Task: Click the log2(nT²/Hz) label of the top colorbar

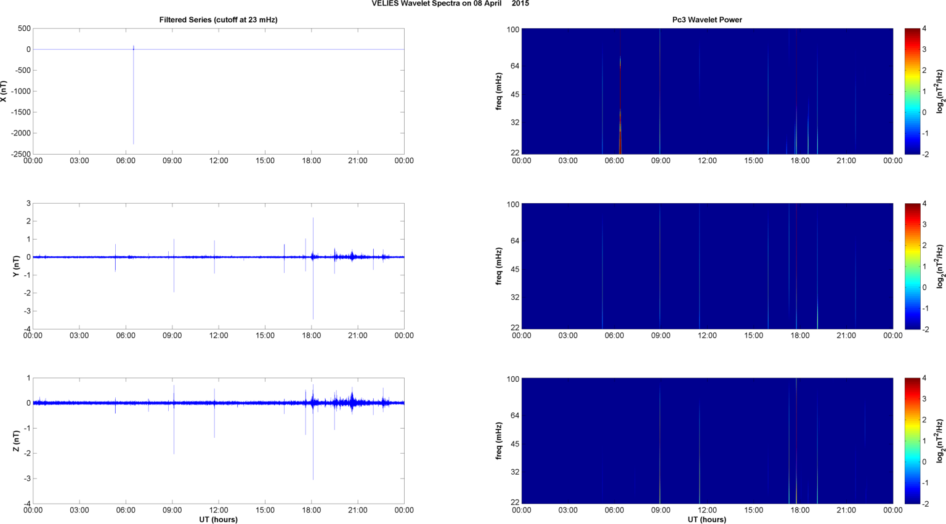Action: tap(940, 91)
